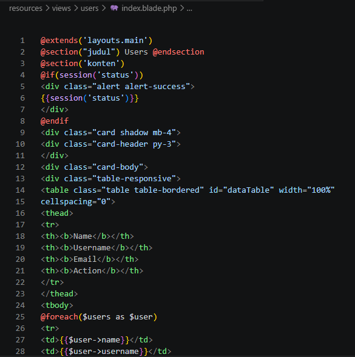This screenshot has width=355, height=357.
Task: Click the @endif directive
Action: tap(55, 121)
